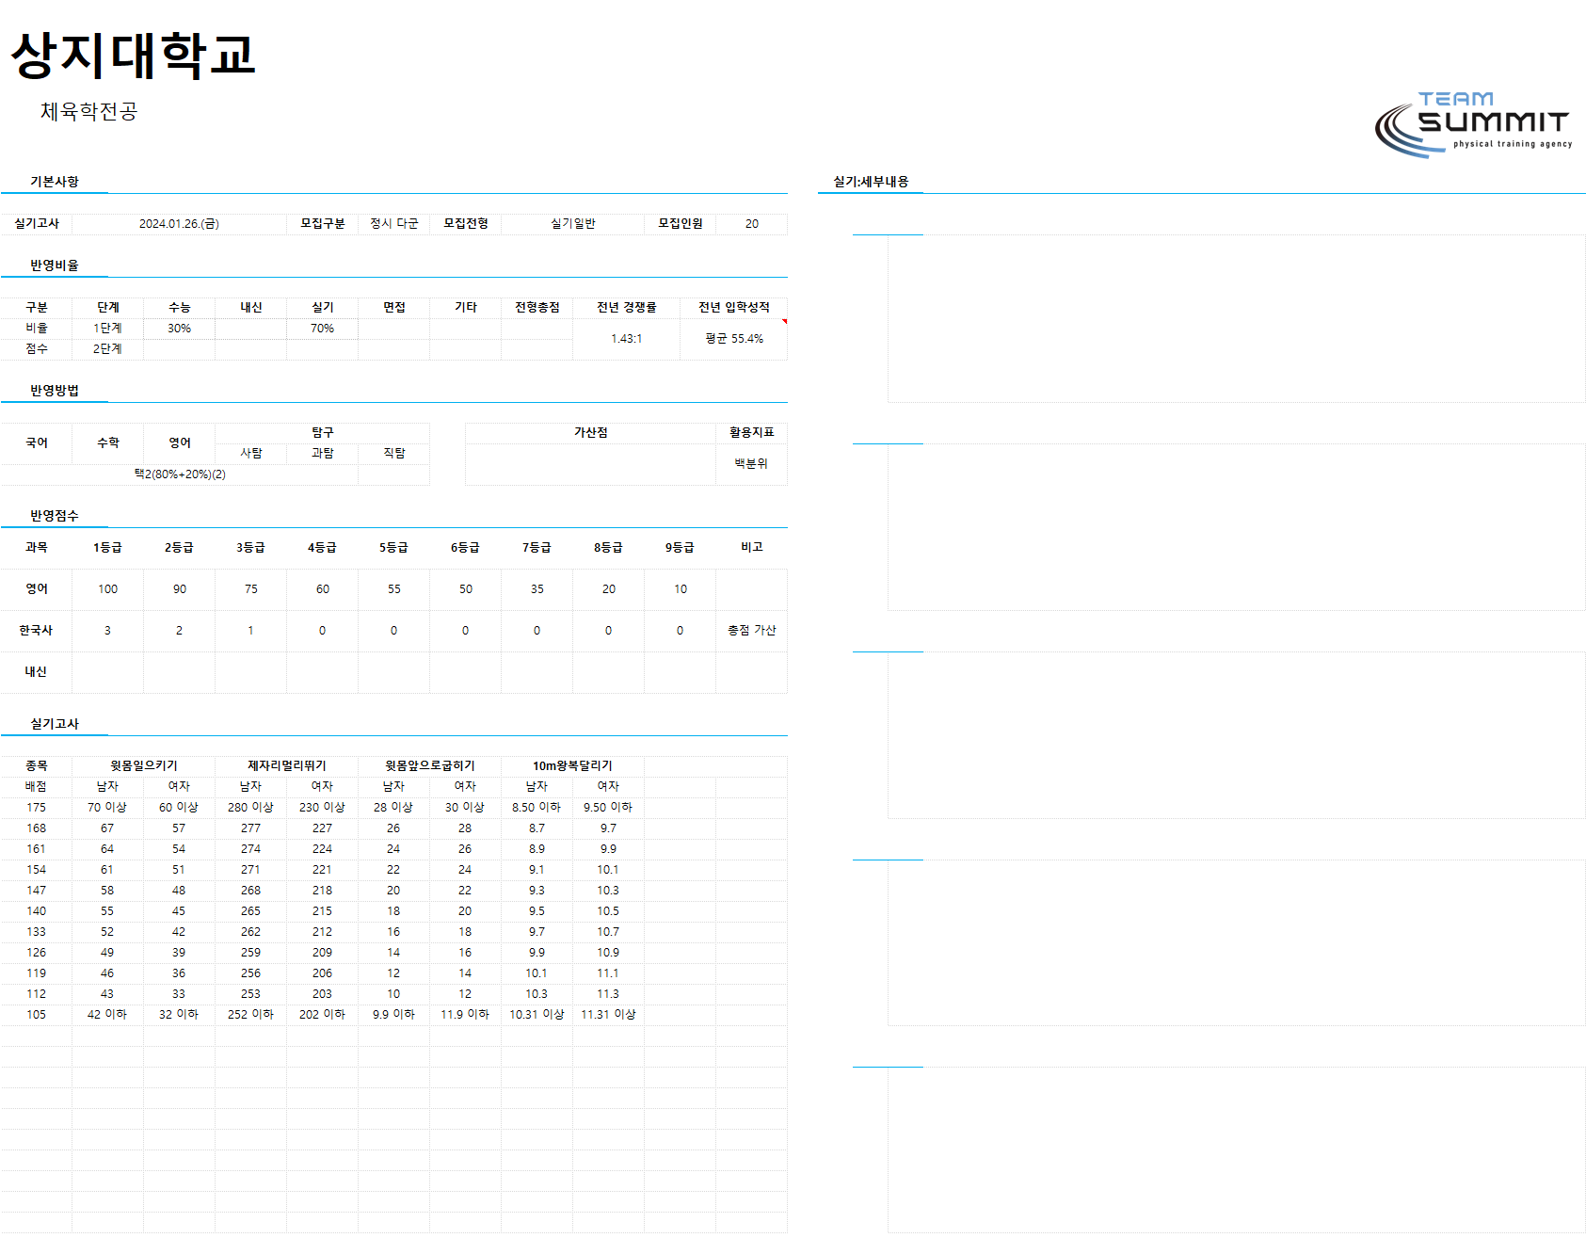Viewport: 1586px width, 1254px height.
Task: Select the 9등급 column header
Action: click(681, 548)
